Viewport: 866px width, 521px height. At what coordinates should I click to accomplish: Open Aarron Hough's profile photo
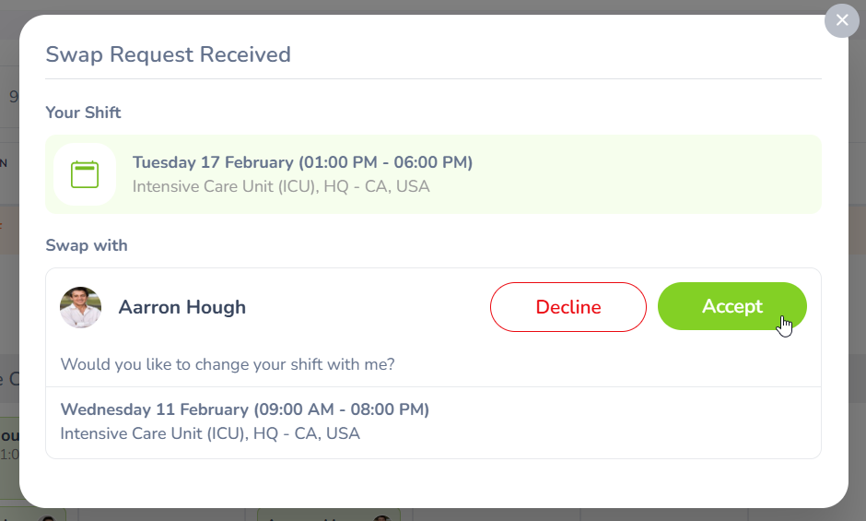pos(80,307)
